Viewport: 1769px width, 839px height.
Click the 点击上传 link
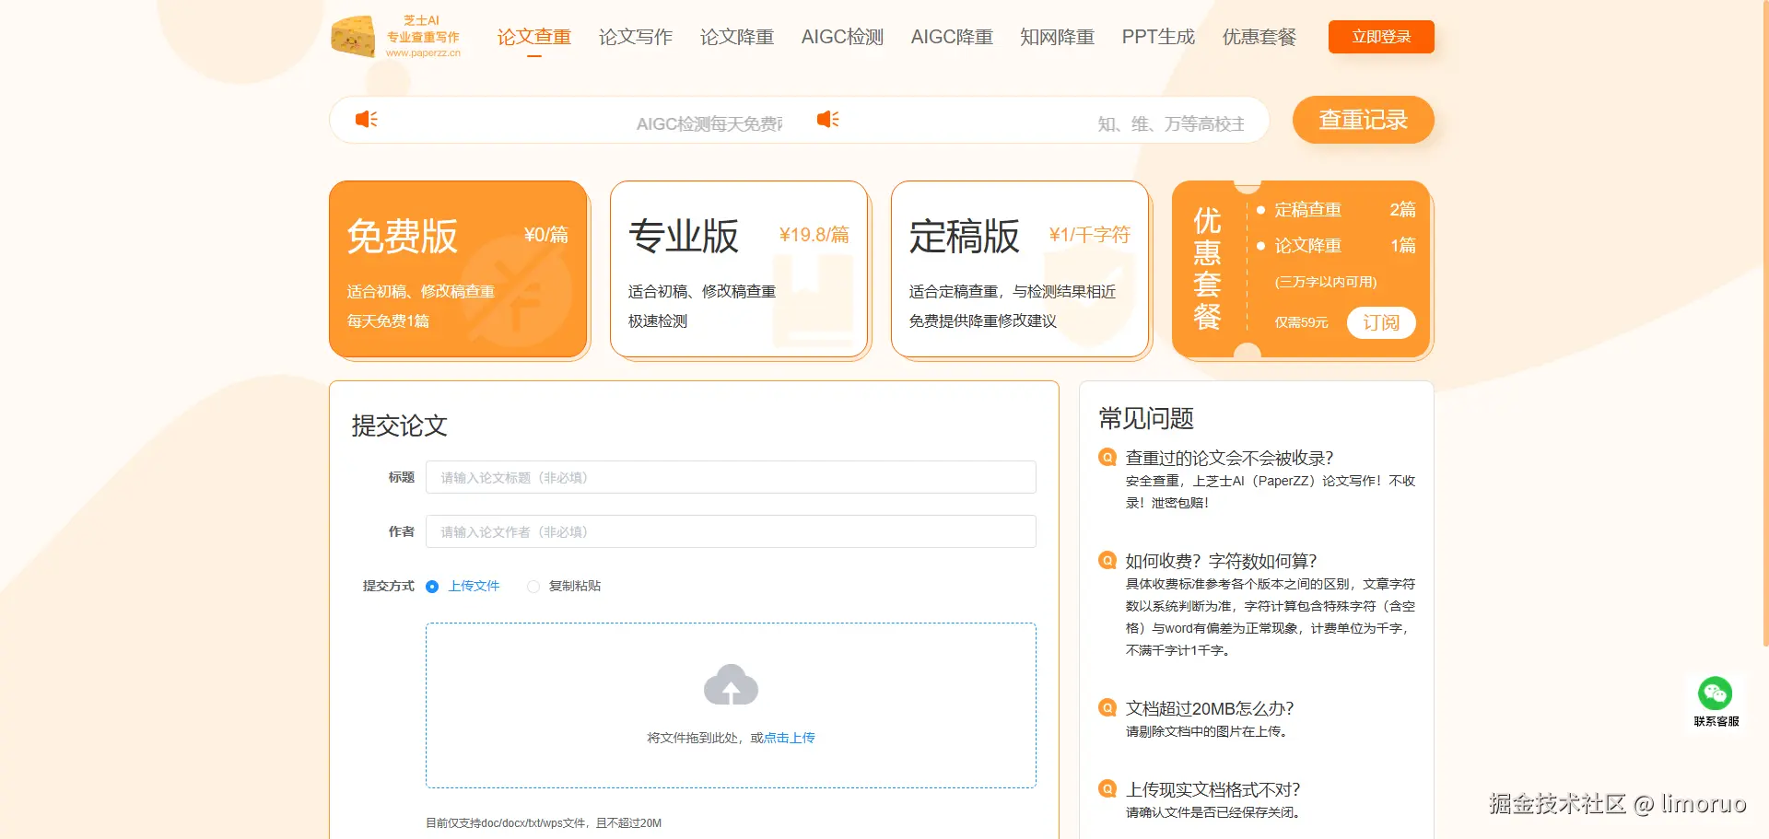pos(790,738)
